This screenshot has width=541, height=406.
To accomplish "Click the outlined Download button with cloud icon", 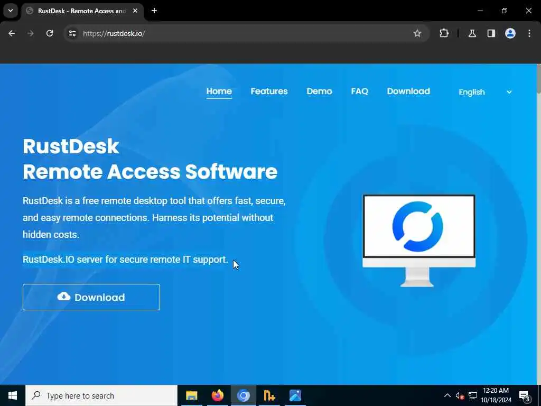I will [91, 297].
